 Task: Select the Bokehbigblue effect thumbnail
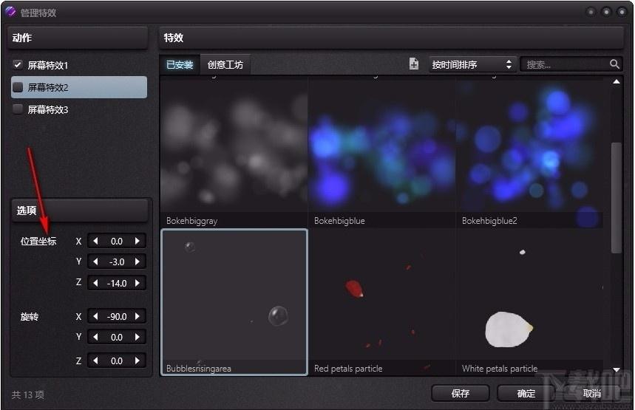coord(382,151)
